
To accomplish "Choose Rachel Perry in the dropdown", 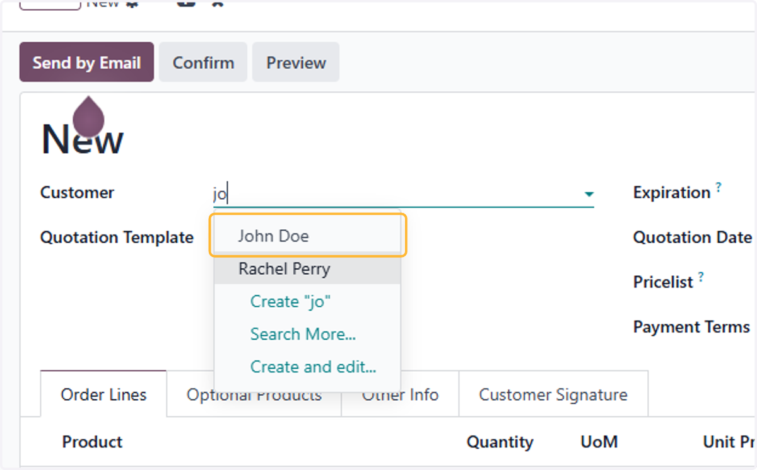I will pyautogui.click(x=308, y=269).
